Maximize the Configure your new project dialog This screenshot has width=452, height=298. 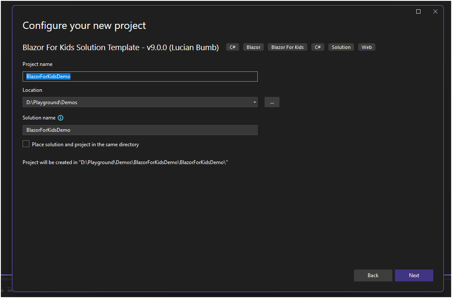point(418,11)
